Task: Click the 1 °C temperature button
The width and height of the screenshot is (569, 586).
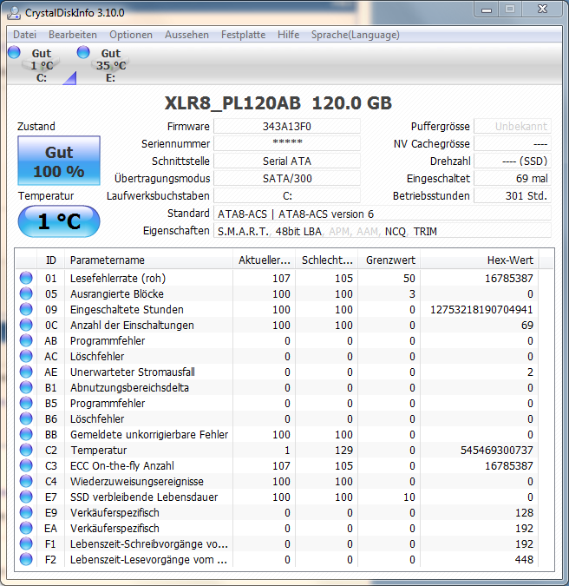Action: 59,221
